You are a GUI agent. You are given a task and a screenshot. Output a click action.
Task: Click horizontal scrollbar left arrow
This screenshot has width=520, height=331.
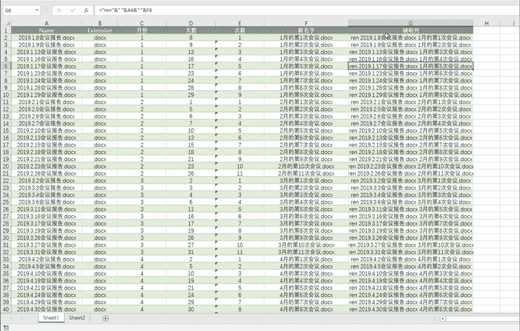(x=443, y=318)
